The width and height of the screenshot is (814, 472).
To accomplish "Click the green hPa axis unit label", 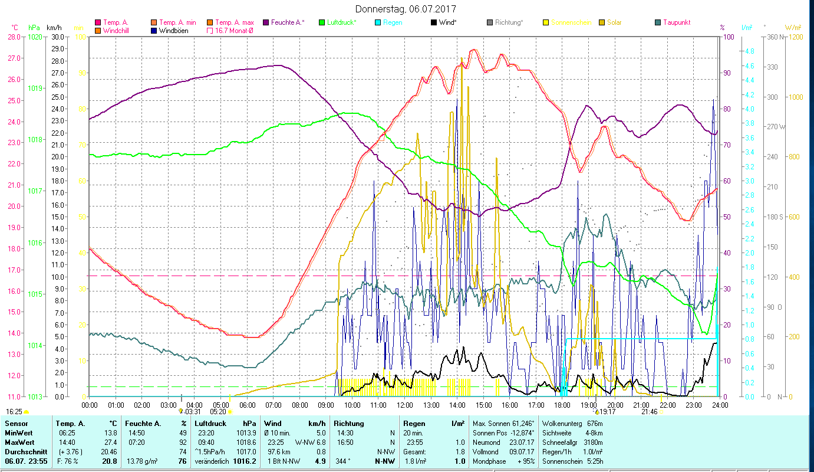I will (34, 28).
